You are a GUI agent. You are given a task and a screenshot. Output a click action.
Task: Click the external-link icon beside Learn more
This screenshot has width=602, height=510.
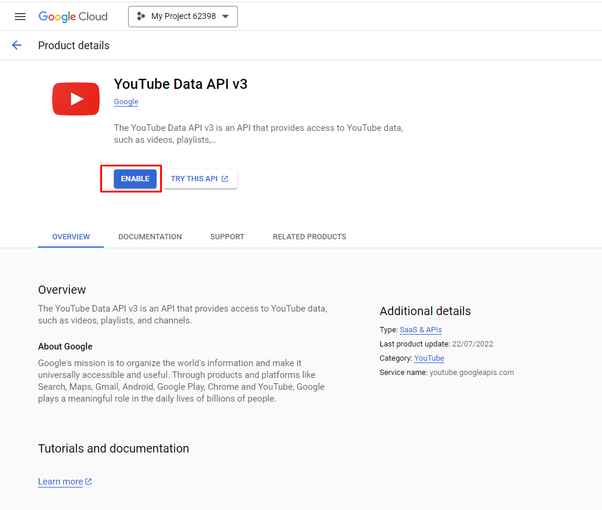pos(88,481)
